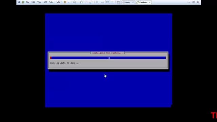Enter full screen mode icon
This screenshot has width=217, height=122.
[107, 2]
